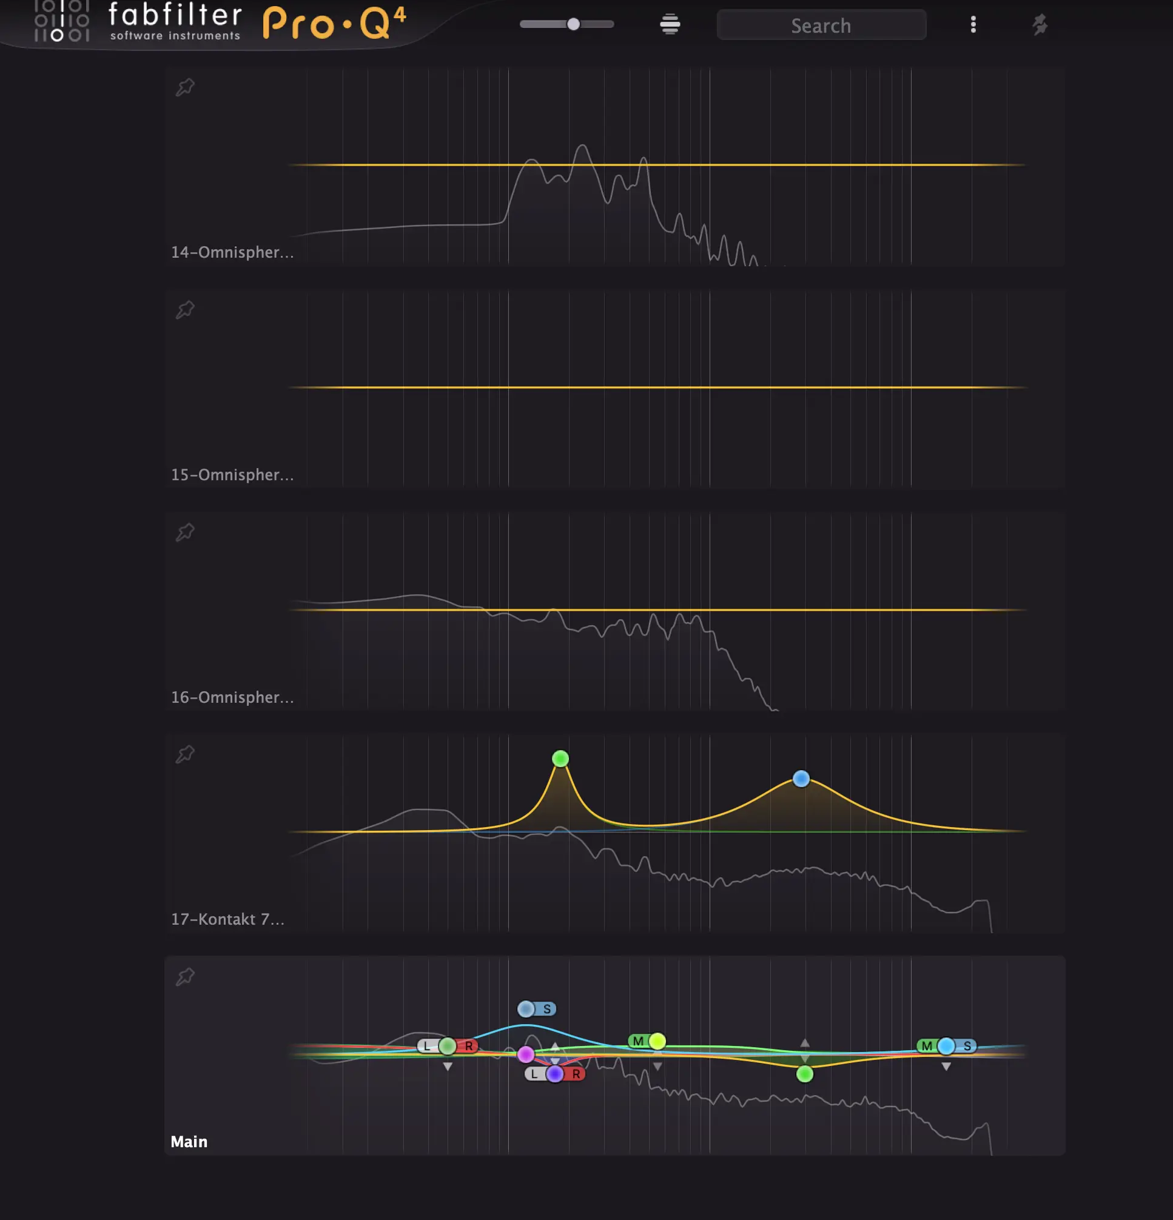
Task: Click dynamic arrow below right M/S band
Action: 946,1066
